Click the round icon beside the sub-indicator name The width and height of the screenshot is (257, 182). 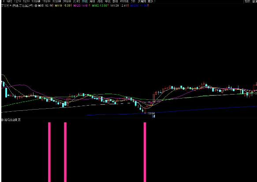click(2, 120)
